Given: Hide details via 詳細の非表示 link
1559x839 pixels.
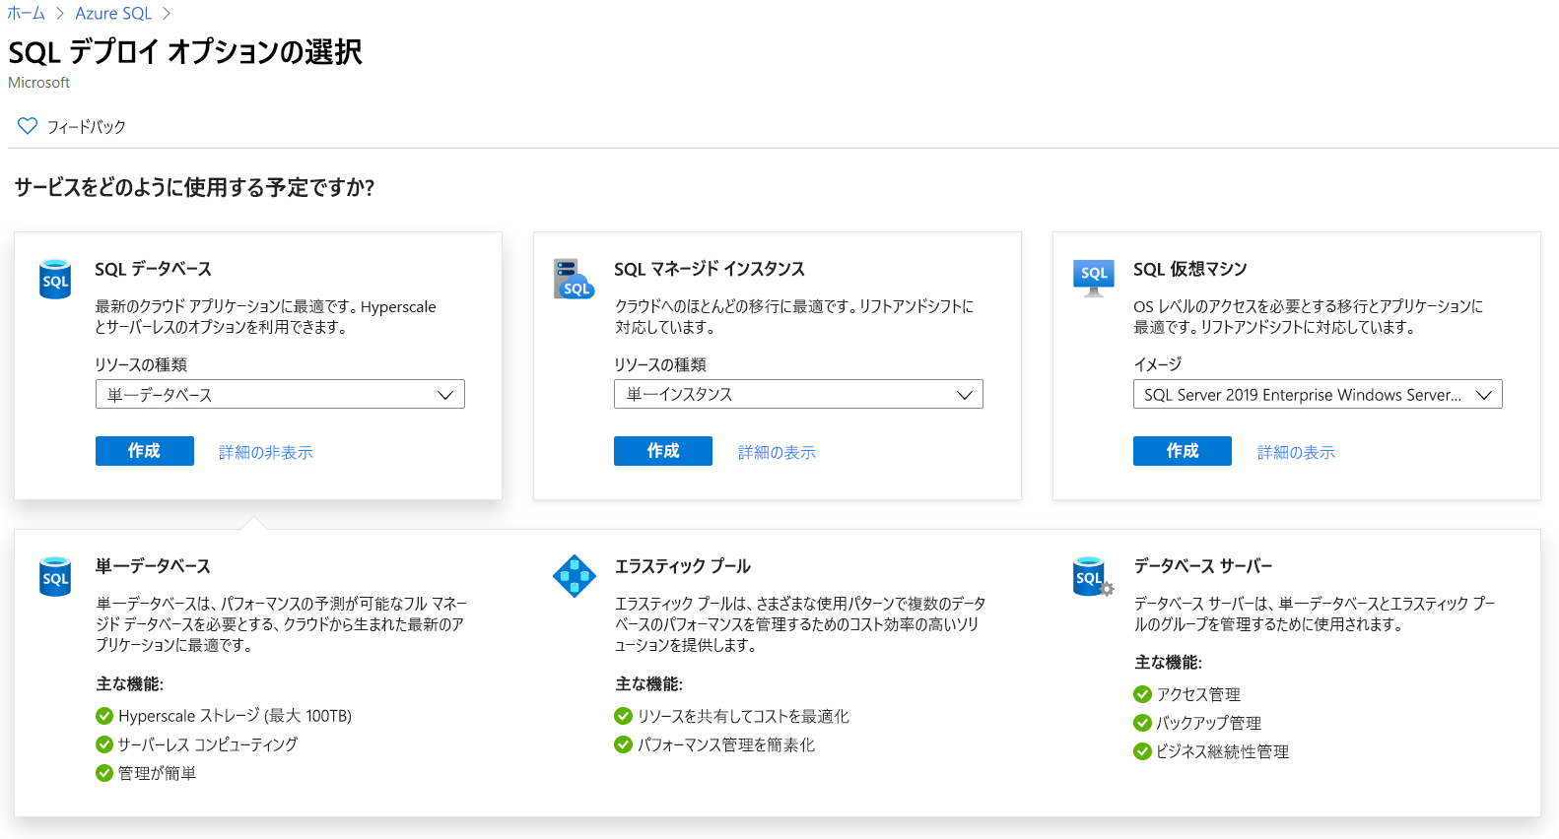Looking at the screenshot, I should pos(266,452).
